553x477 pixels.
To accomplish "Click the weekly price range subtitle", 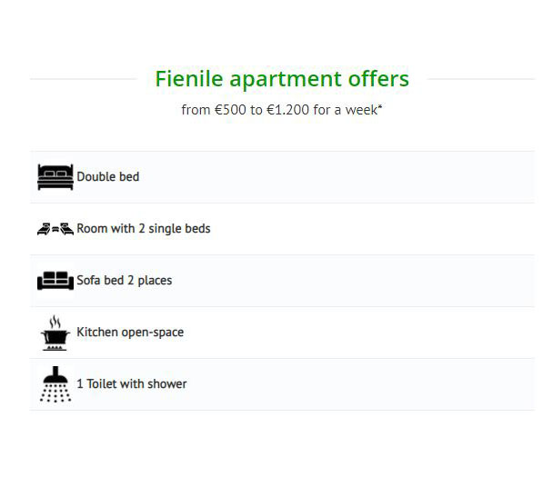I will pos(282,110).
